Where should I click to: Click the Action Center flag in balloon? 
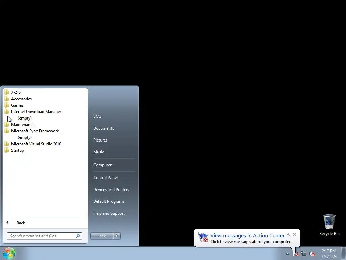203,237
